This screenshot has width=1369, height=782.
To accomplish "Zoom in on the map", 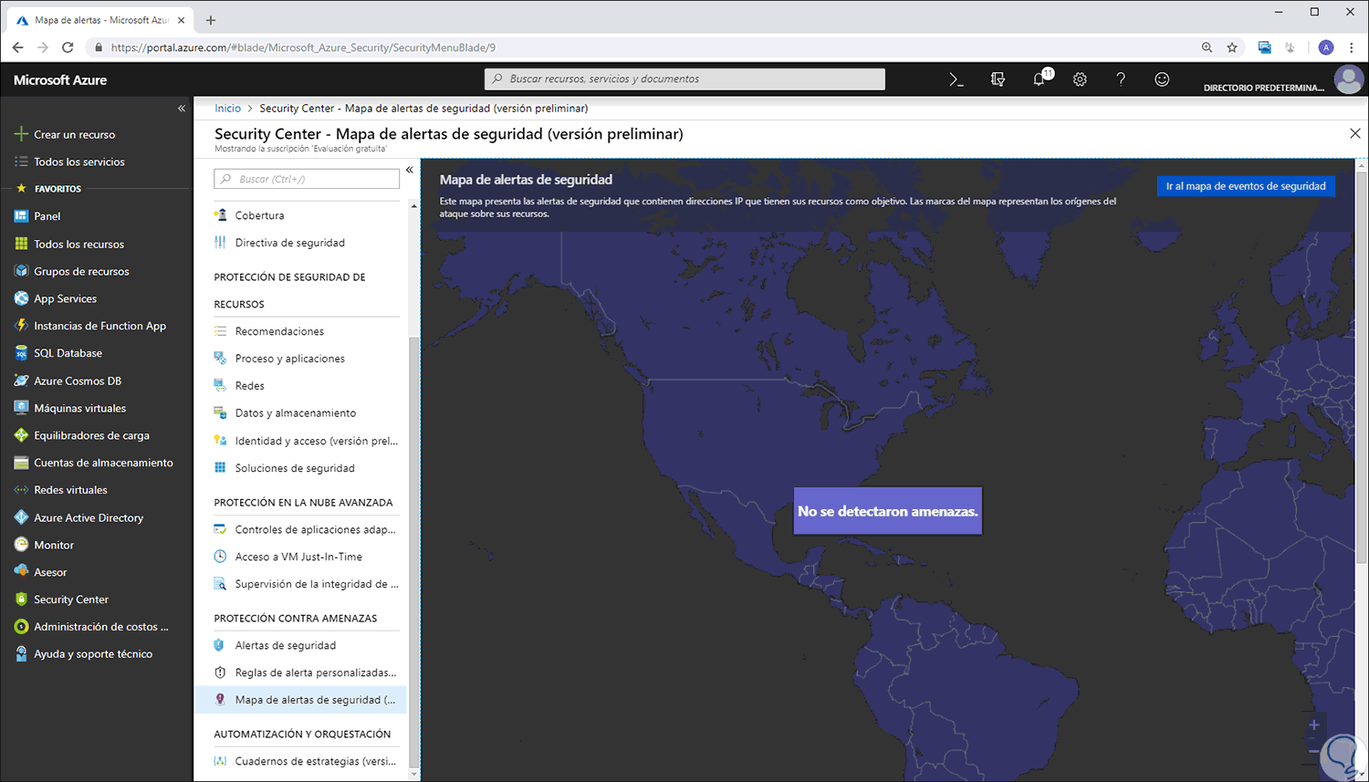I will 1314,725.
